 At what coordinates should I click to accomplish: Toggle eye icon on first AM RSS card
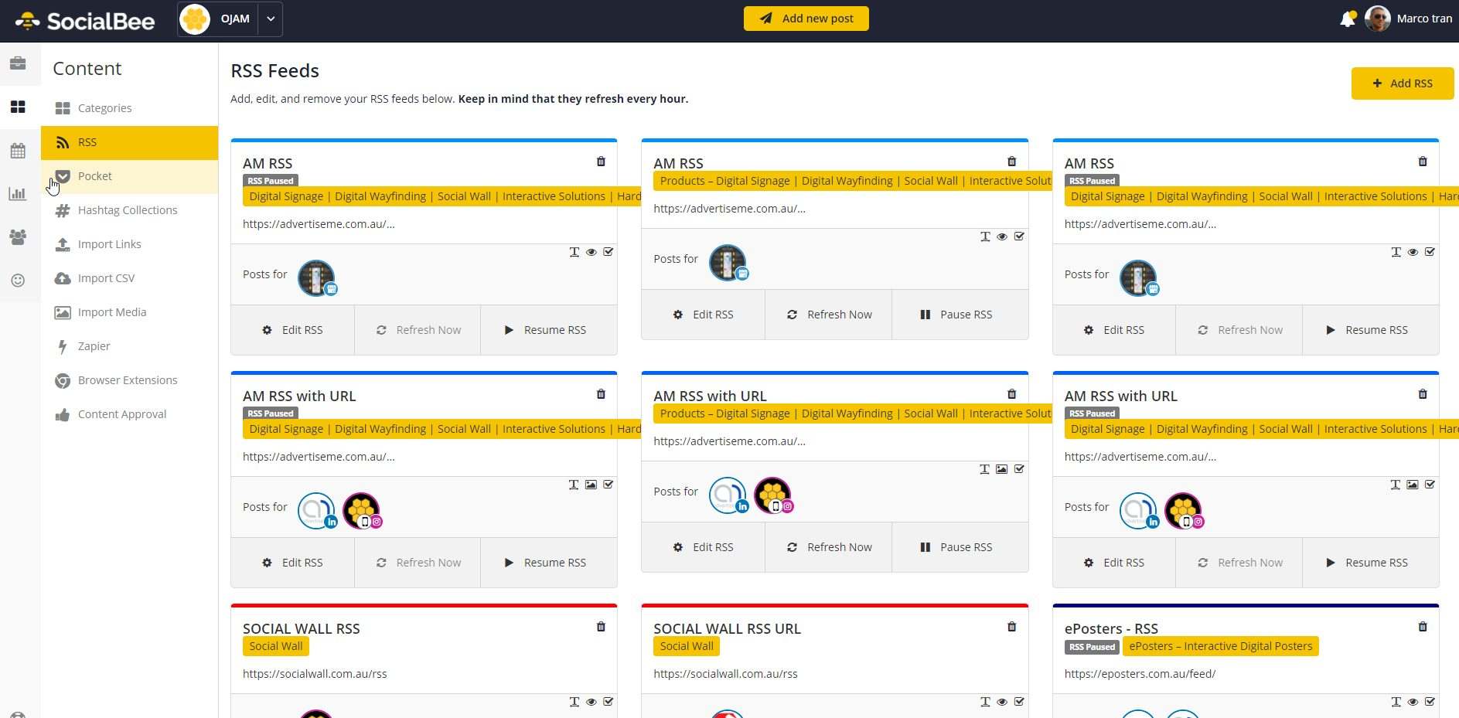[591, 252]
